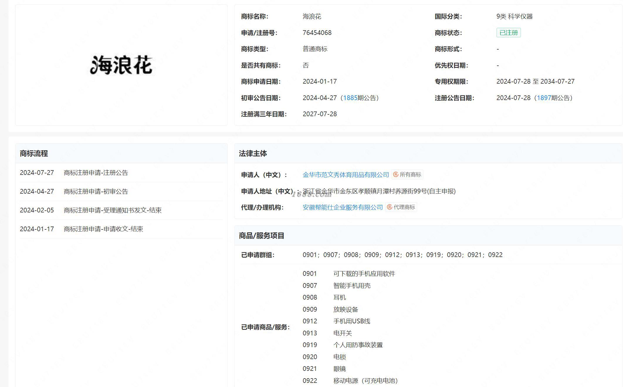Click the 商品/服务项目 section header
Image resolution: width=623 pixels, height=387 pixels.
[x=261, y=236]
